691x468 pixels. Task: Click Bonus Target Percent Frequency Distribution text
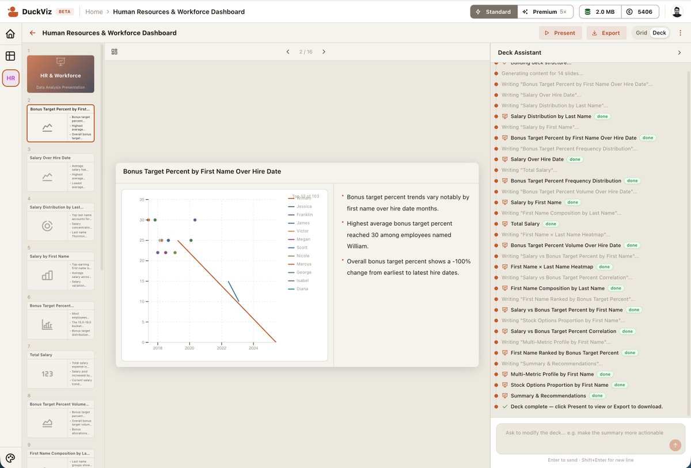(x=566, y=181)
